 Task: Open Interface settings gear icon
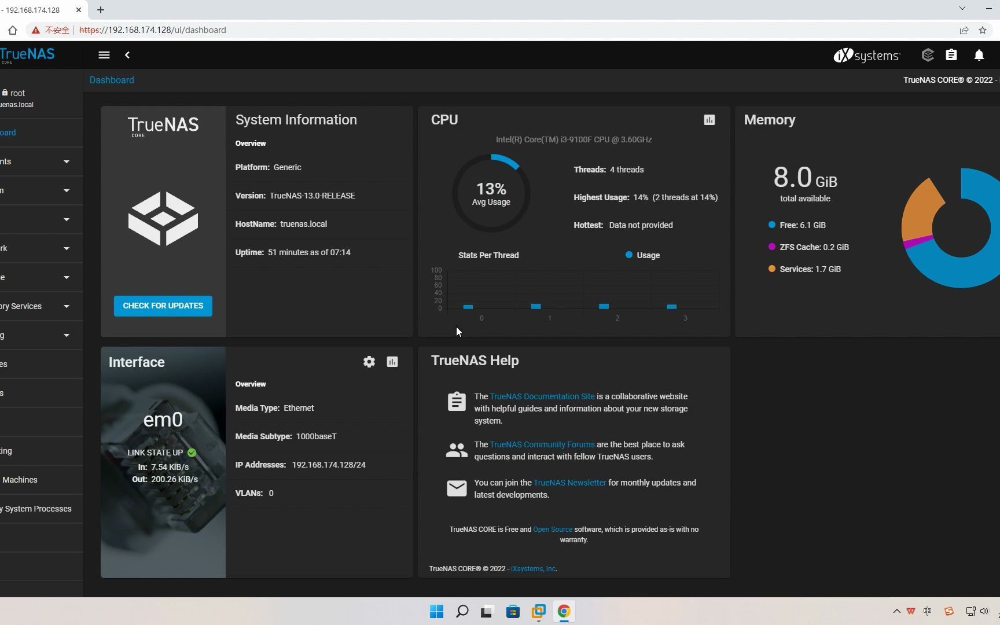pos(369,362)
